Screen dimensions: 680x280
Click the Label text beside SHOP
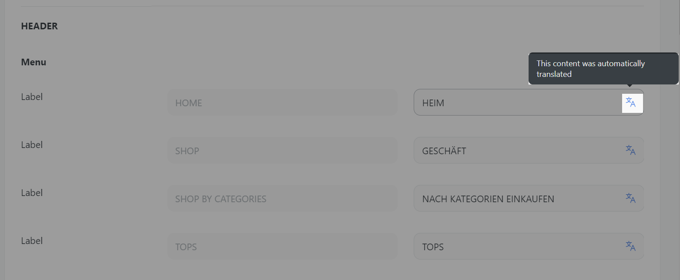[x=32, y=145]
